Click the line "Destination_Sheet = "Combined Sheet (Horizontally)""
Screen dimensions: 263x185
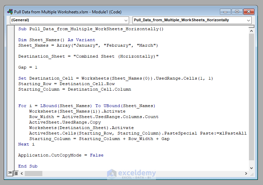click(88, 56)
